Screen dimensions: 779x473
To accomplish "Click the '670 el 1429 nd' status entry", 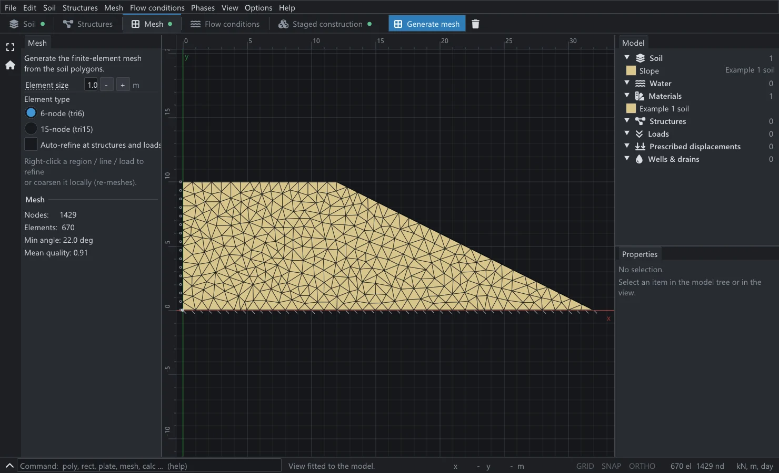I will pos(697,466).
